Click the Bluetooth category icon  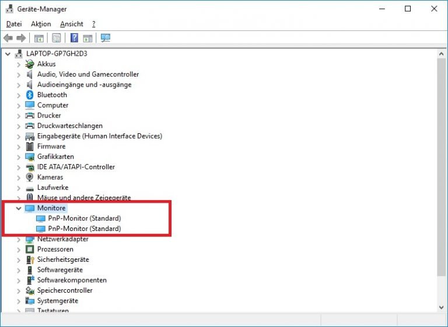(x=30, y=95)
